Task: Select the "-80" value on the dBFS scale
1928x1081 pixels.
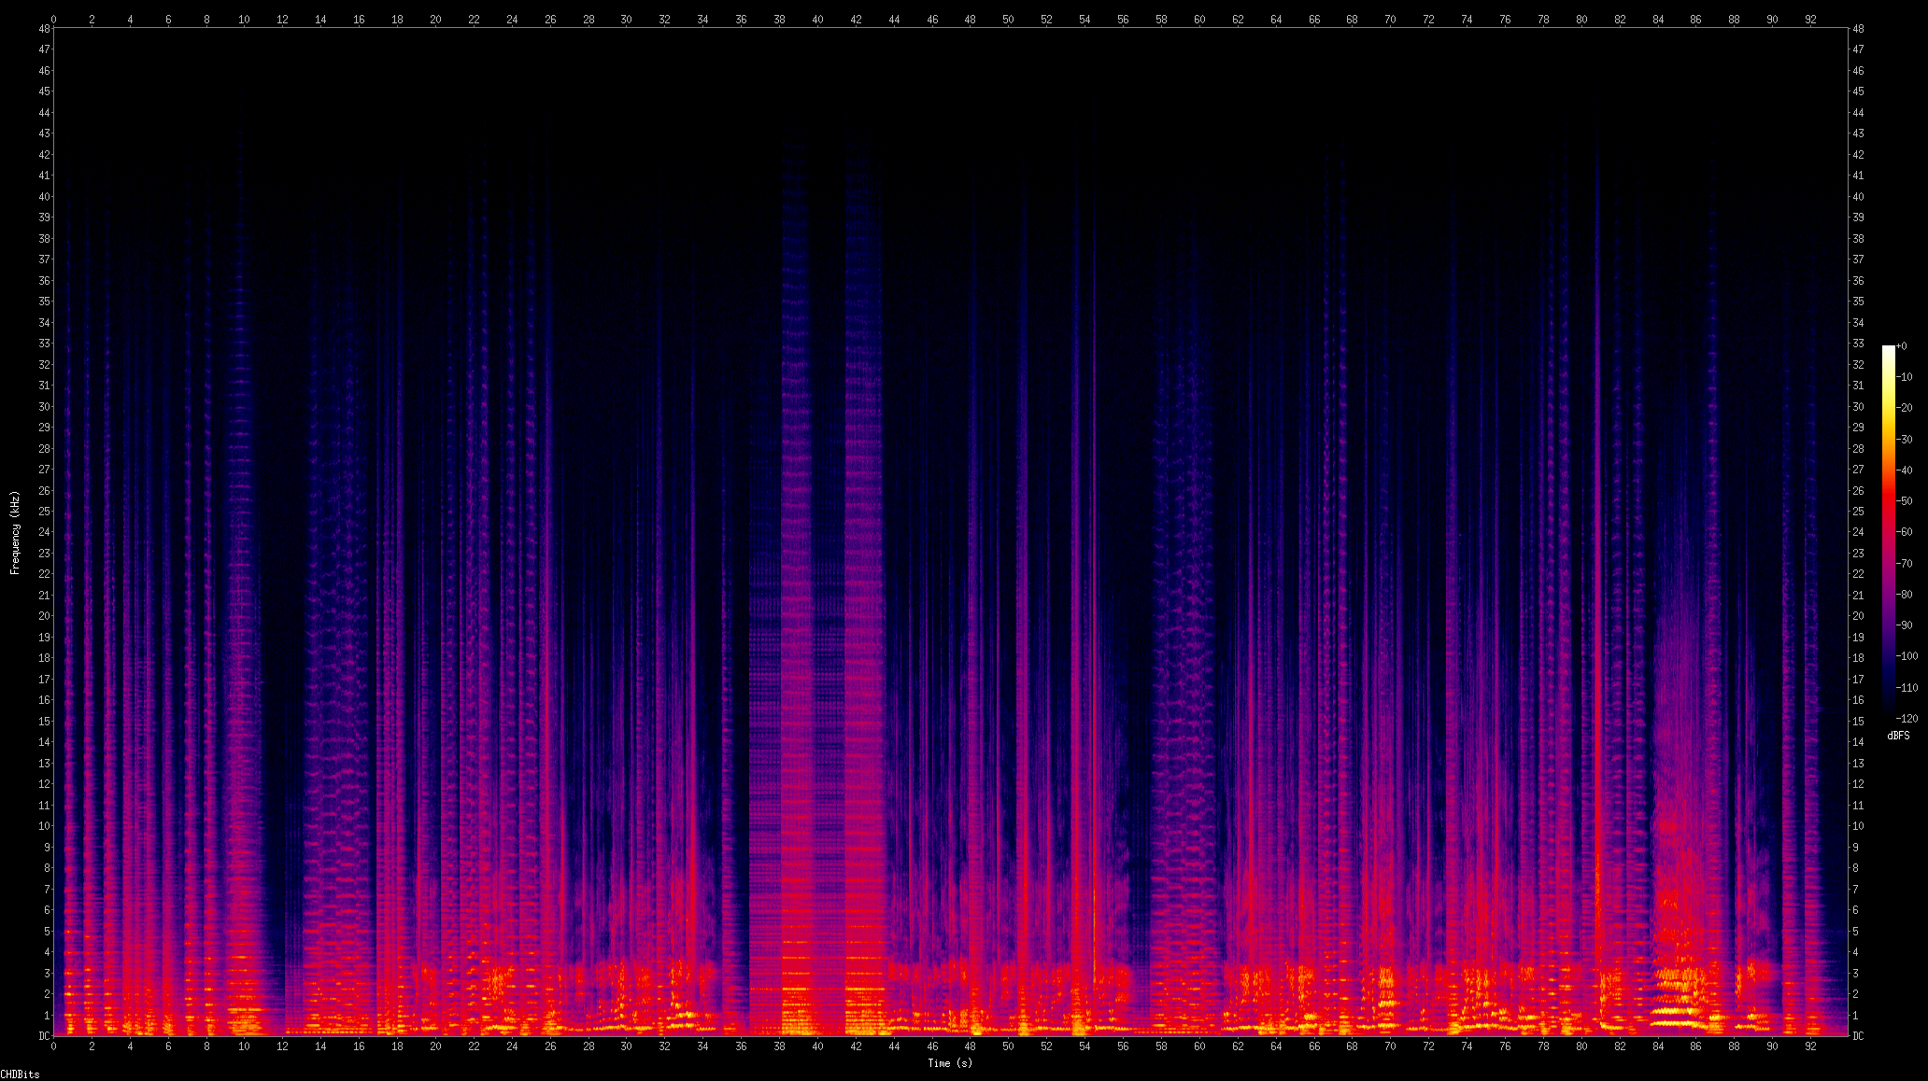Action: coord(1905,595)
